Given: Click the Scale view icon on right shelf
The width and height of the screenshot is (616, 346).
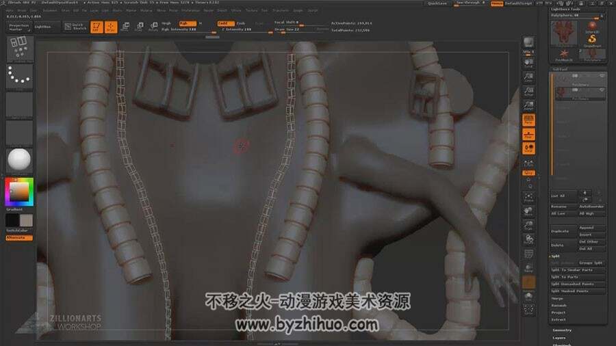Looking at the screenshot, I should pos(528,226).
